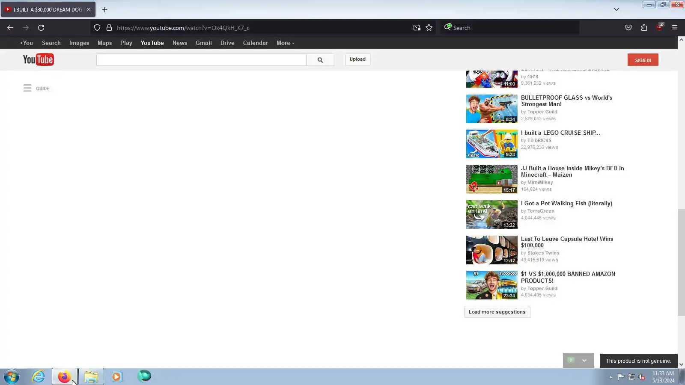
Task: Open the Windows Start menu
Action: pyautogui.click(x=12, y=377)
